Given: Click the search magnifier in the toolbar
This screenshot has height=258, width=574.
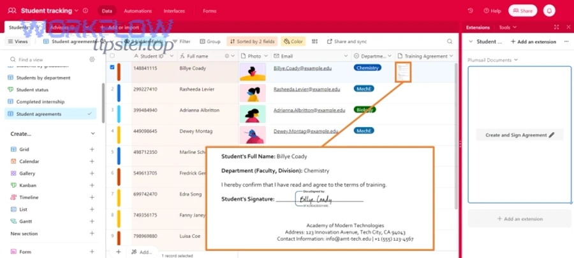Looking at the screenshot, I should (450, 41).
